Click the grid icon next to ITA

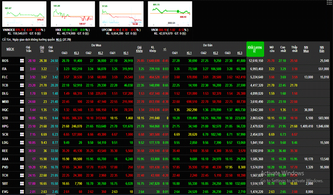click(22, 68)
